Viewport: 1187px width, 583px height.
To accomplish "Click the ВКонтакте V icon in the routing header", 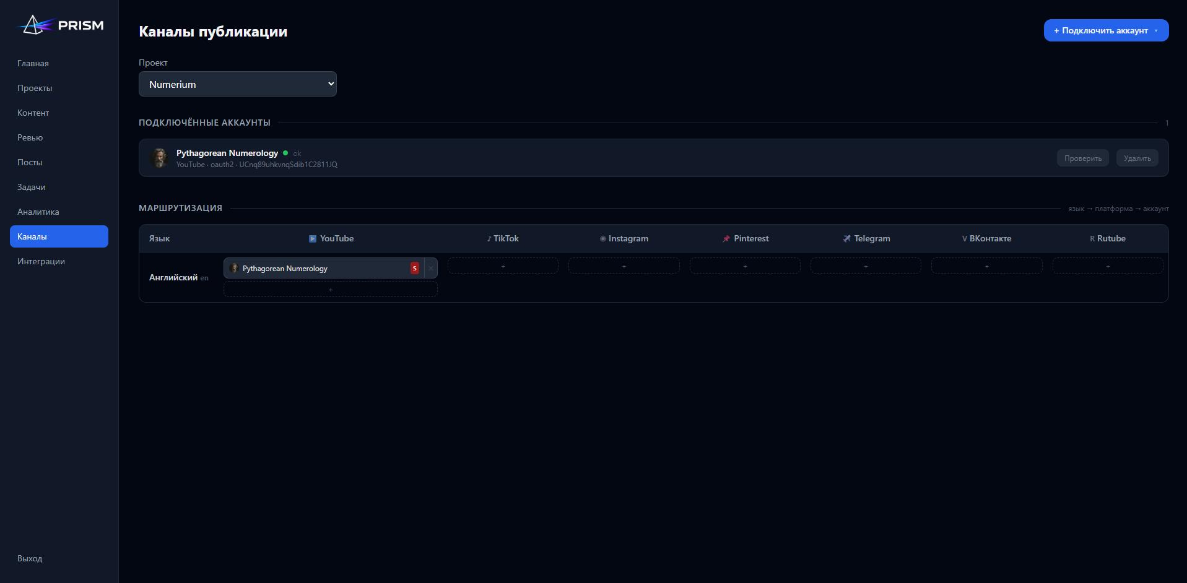I will click(x=965, y=239).
